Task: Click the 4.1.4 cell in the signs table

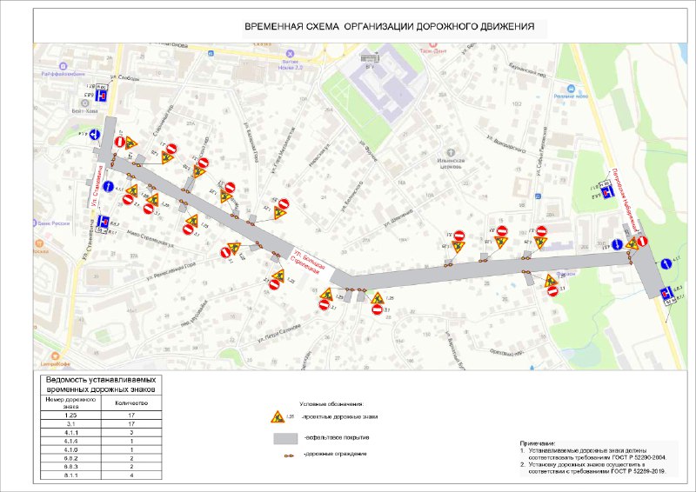Action: [71, 442]
